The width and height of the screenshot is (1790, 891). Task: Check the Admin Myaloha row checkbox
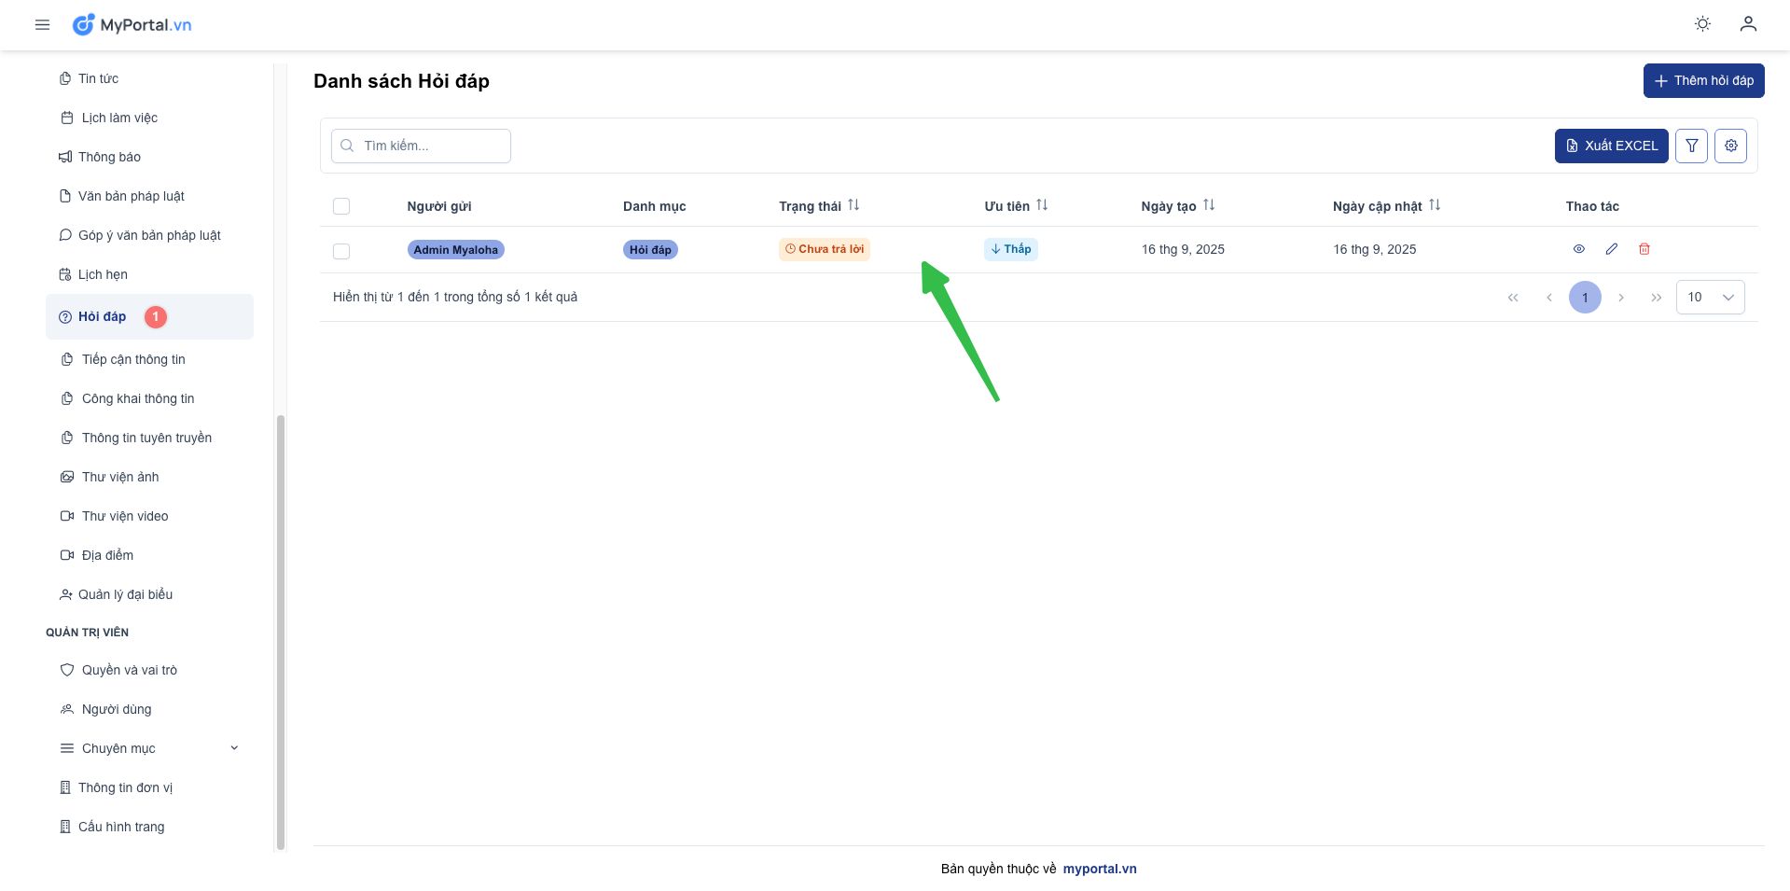point(341,251)
